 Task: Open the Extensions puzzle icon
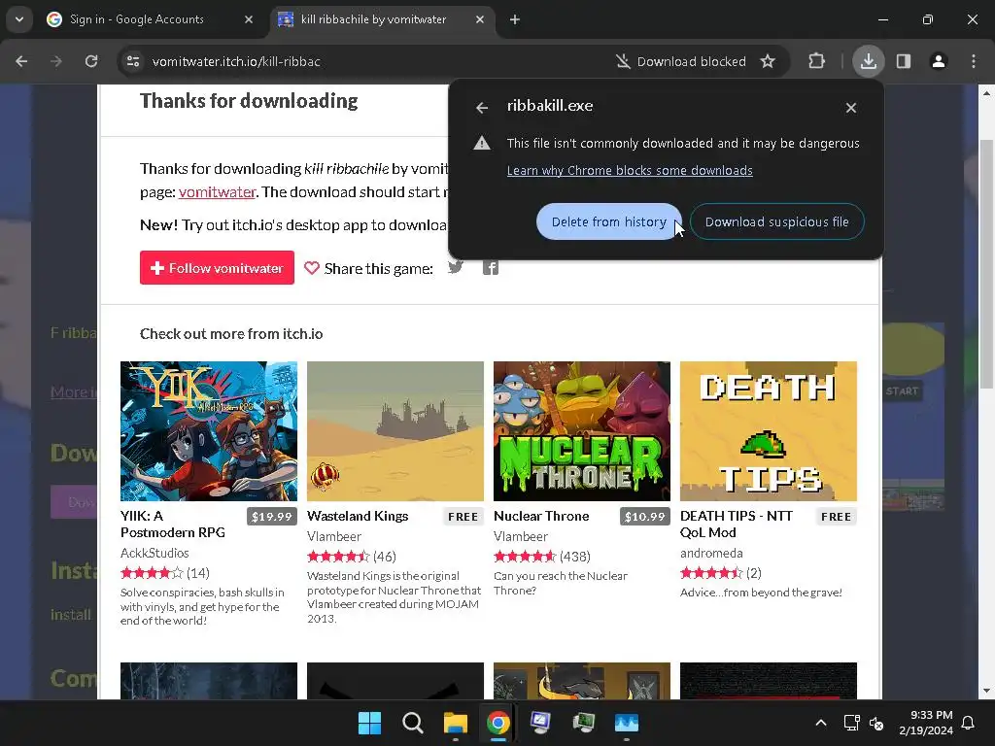coord(816,61)
